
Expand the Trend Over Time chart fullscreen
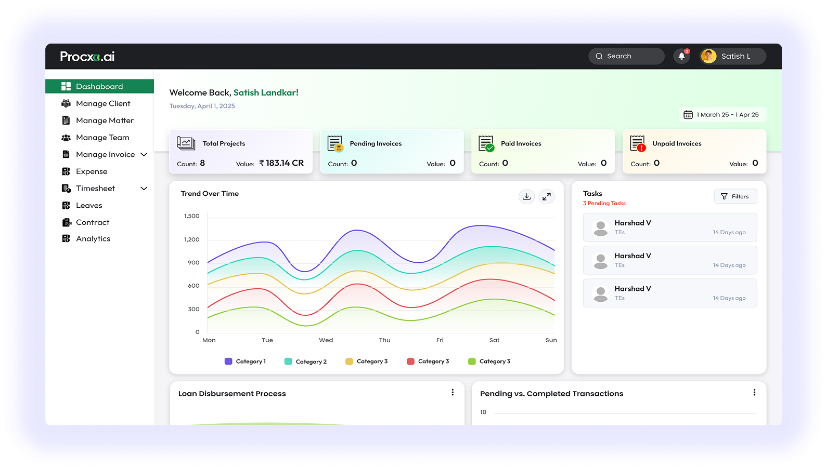(546, 196)
